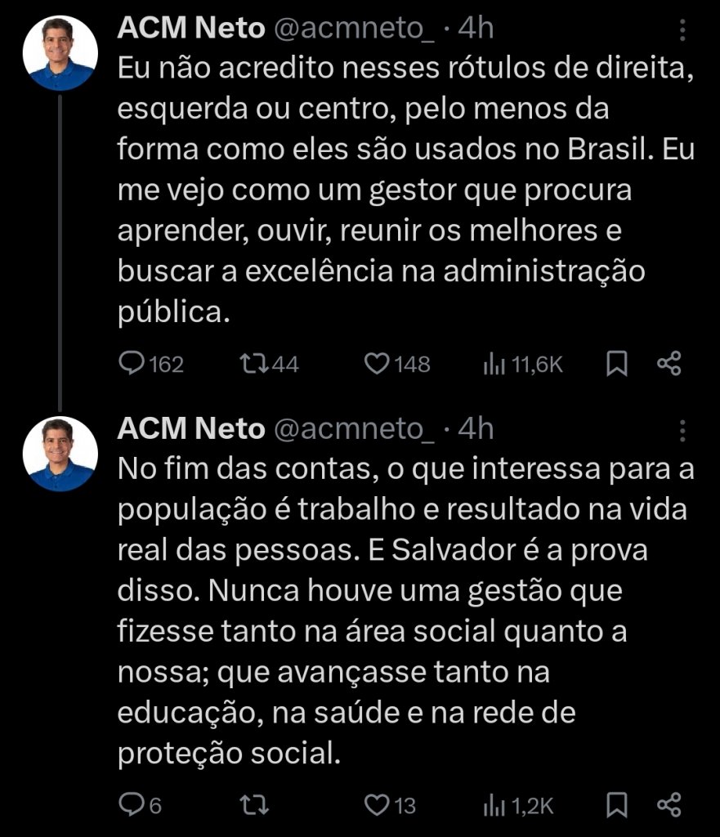Click @acmneto_ handle in second tweet
This screenshot has width=720, height=837.
tap(354, 428)
